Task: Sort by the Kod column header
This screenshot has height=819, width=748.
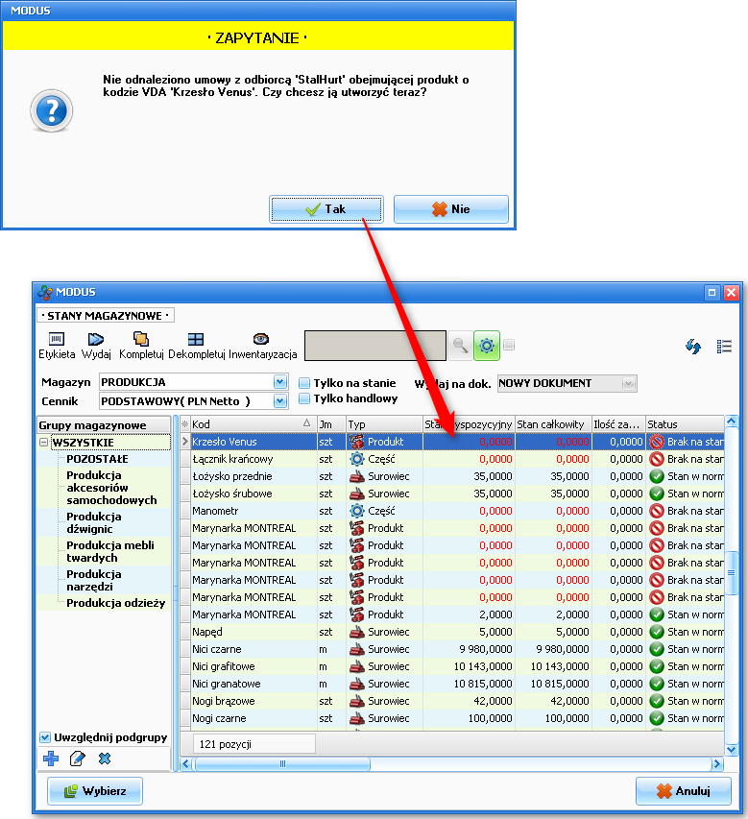Action: click(245, 423)
